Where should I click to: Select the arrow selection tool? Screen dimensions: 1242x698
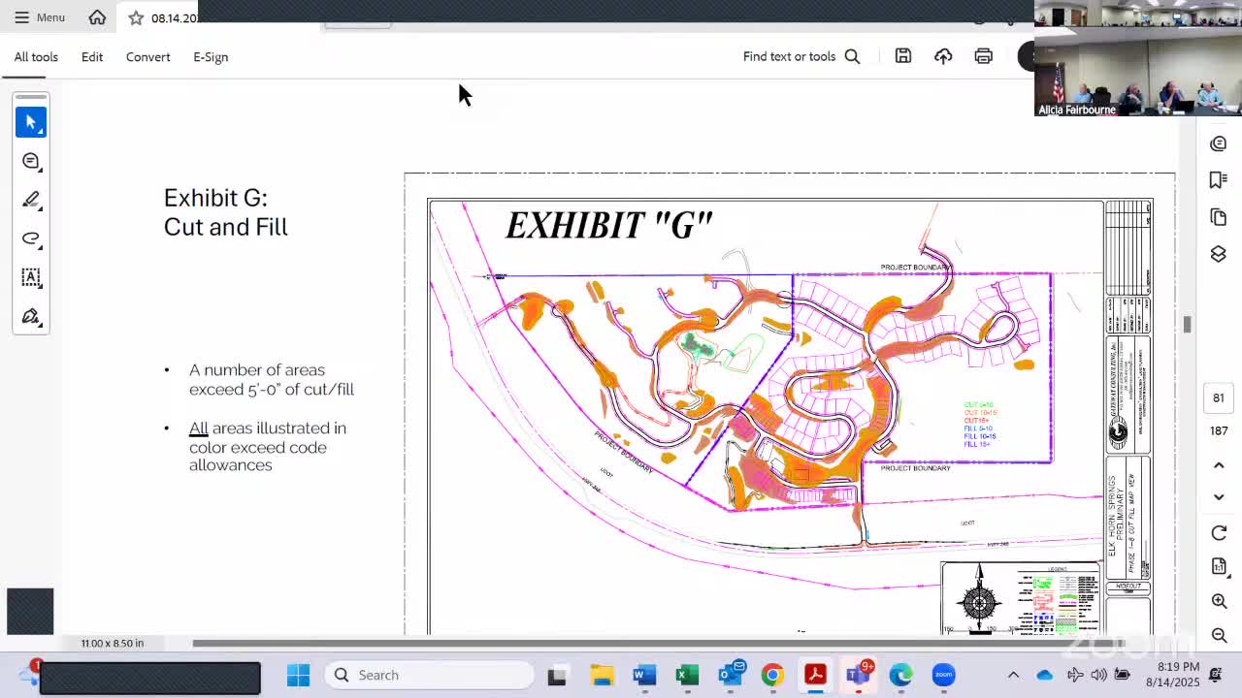[x=31, y=122]
